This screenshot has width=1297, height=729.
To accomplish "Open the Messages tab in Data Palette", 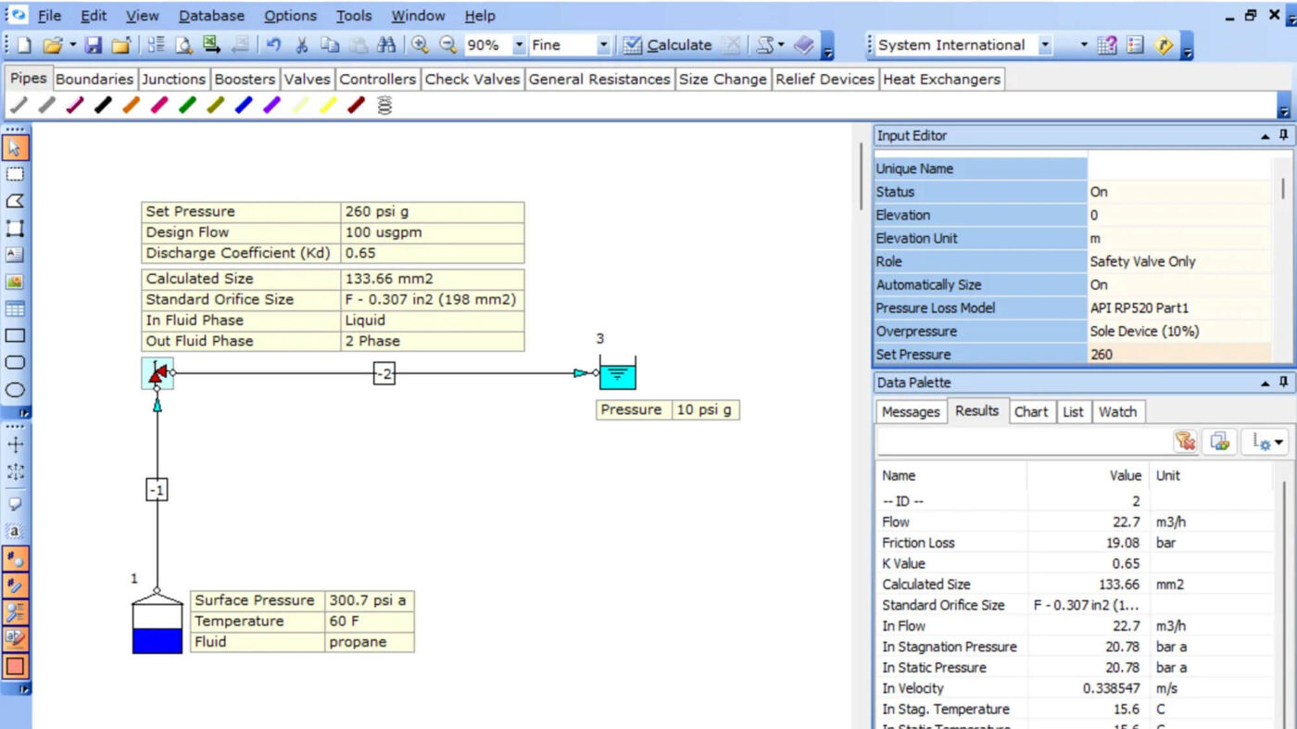I will pos(910,412).
